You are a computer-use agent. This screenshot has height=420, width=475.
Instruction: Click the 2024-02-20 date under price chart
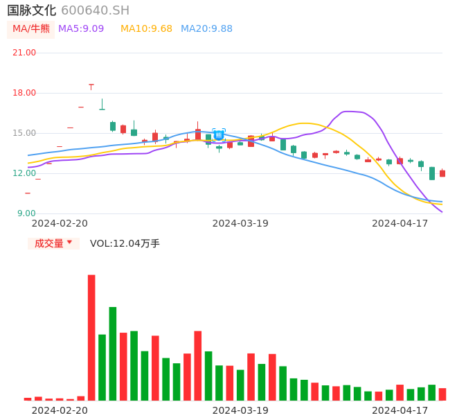(60, 223)
